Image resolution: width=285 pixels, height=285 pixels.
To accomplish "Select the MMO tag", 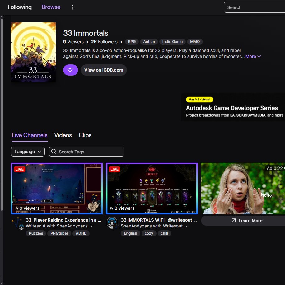I will tap(195, 42).
